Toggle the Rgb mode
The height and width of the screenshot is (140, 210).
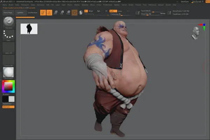coord(99,11)
